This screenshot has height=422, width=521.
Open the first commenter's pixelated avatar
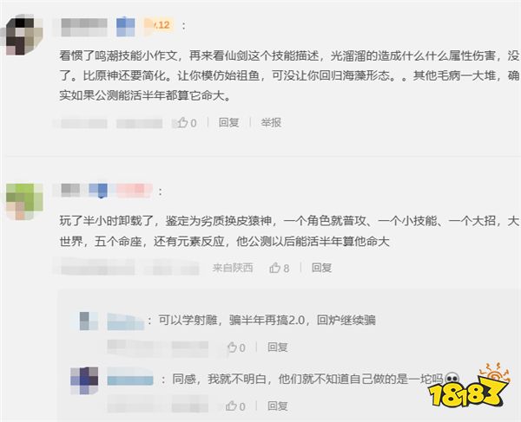24,35
